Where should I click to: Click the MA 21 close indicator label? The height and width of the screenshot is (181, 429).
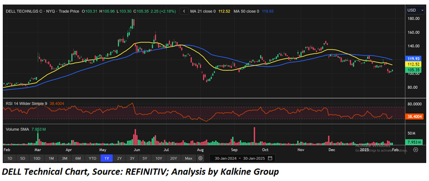203,11
